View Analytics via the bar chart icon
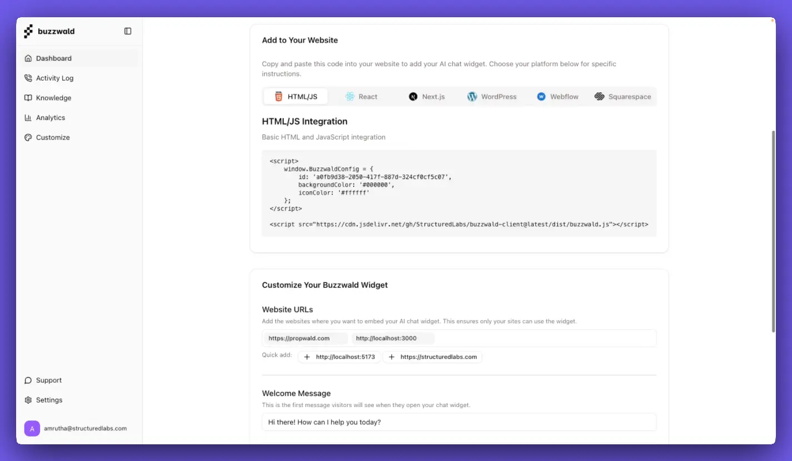Screen dimensions: 792x461 (x=28, y=117)
